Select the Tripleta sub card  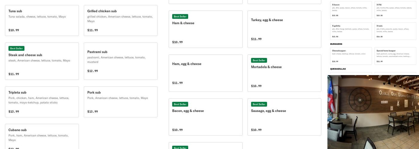click(42, 102)
